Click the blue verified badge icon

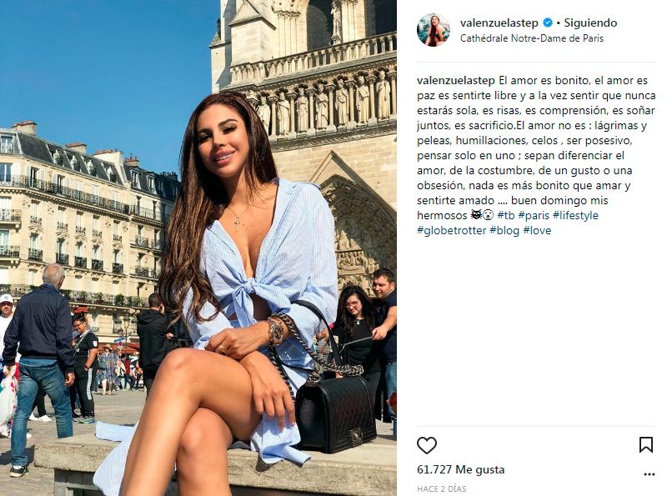tap(547, 23)
